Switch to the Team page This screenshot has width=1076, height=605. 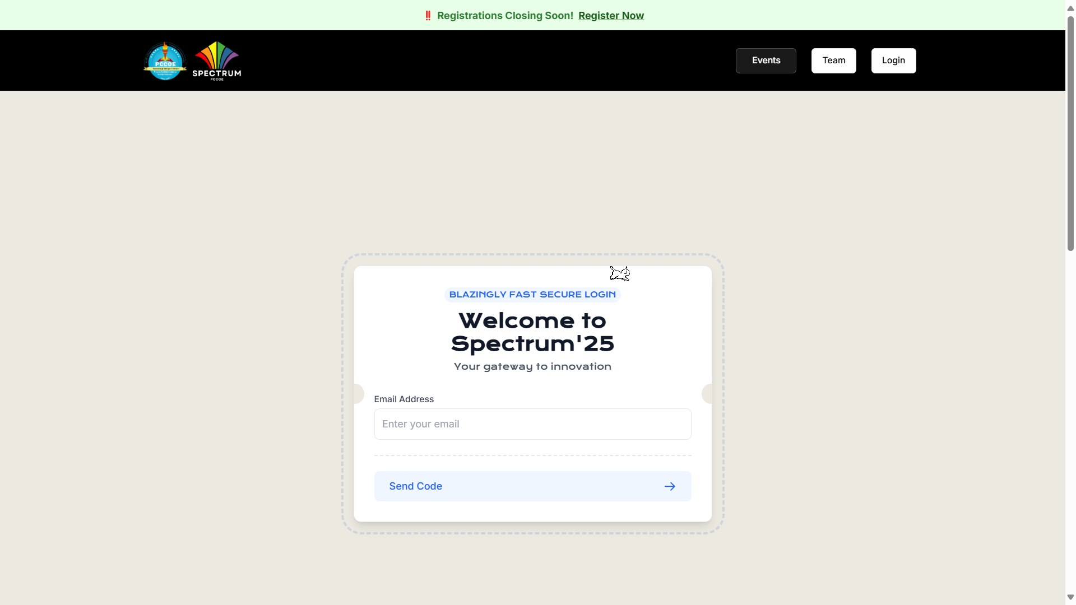click(833, 60)
